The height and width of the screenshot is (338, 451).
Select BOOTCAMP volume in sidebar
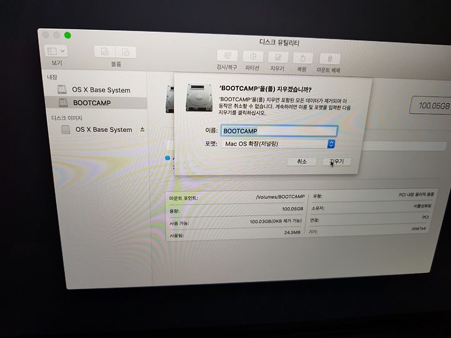(96, 103)
